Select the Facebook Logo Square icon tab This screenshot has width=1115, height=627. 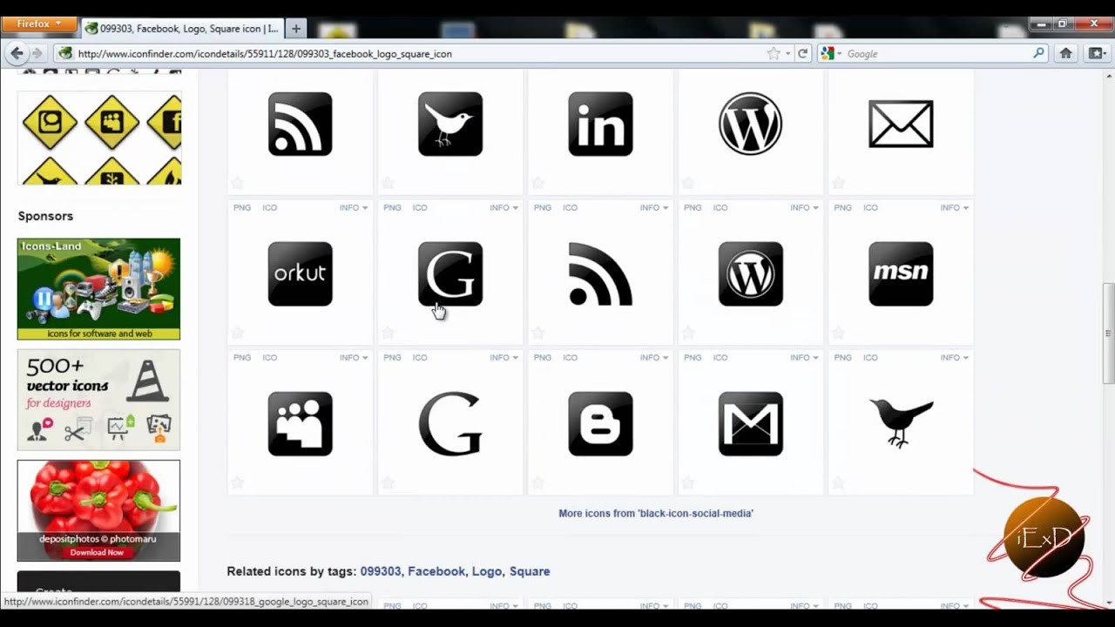pyautogui.click(x=181, y=28)
